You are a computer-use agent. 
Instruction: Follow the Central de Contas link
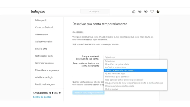pyautogui.click(x=42, y=97)
